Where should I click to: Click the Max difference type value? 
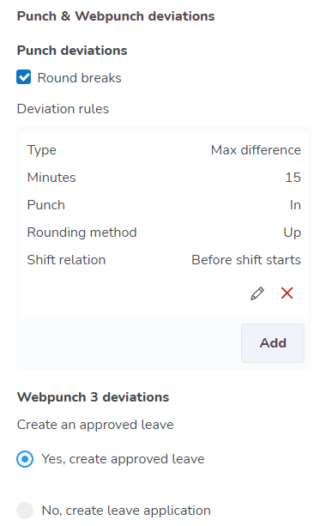256,150
